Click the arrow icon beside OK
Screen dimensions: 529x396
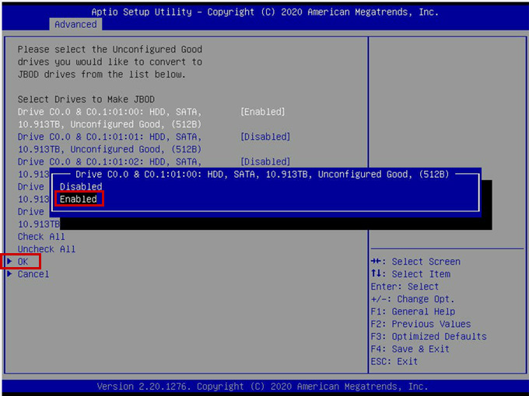click(x=9, y=262)
